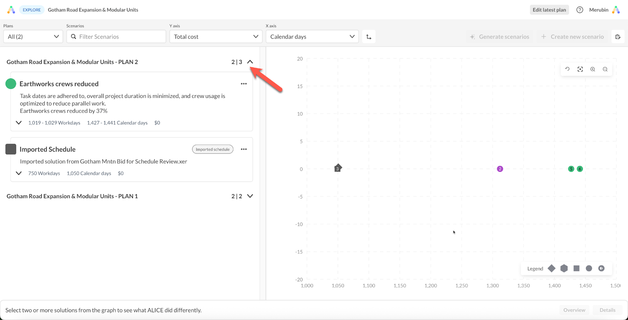The width and height of the screenshot is (628, 320).
Task: Click the Gotham Road Expansion PLAN 1 heading
Action: pyautogui.click(x=72, y=196)
